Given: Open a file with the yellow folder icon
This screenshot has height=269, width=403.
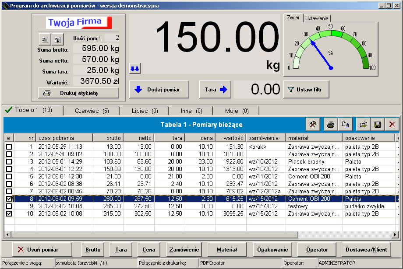Looking at the screenshot, I should (x=363, y=125).
